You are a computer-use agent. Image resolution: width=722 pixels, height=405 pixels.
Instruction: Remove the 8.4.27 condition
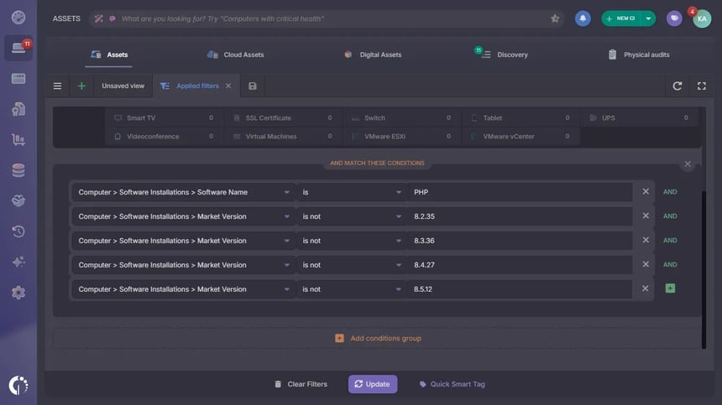click(x=646, y=264)
